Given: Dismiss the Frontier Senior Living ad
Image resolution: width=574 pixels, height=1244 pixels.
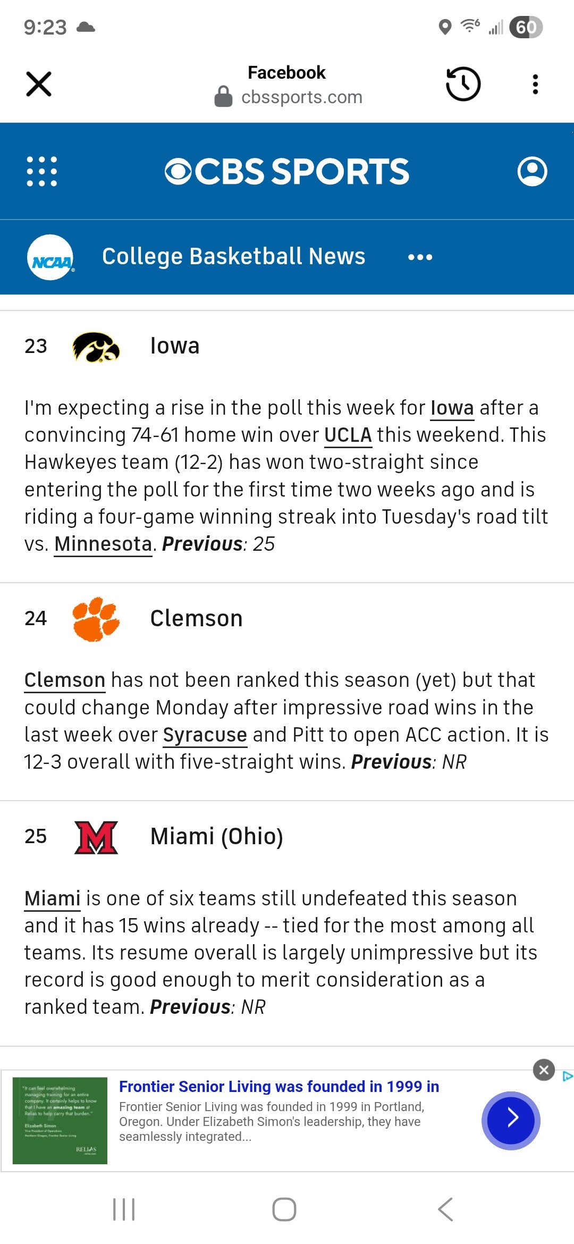Looking at the screenshot, I should click(x=544, y=1070).
